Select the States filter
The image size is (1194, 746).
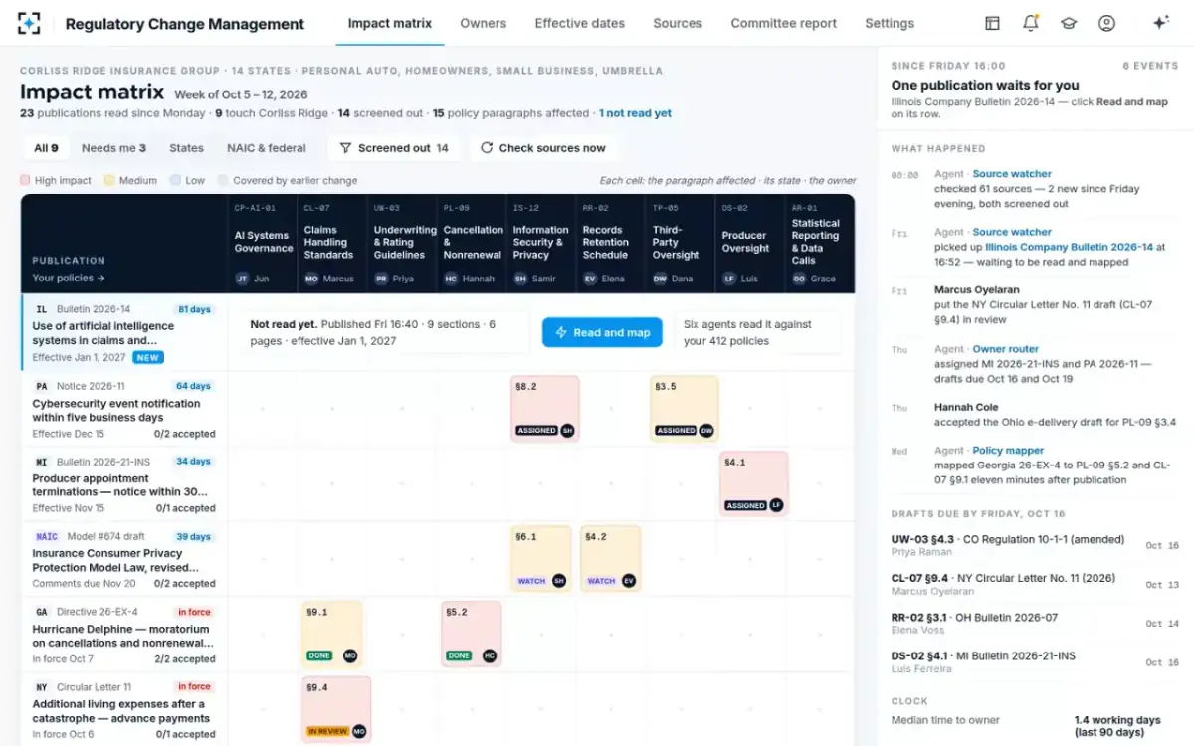click(x=186, y=148)
